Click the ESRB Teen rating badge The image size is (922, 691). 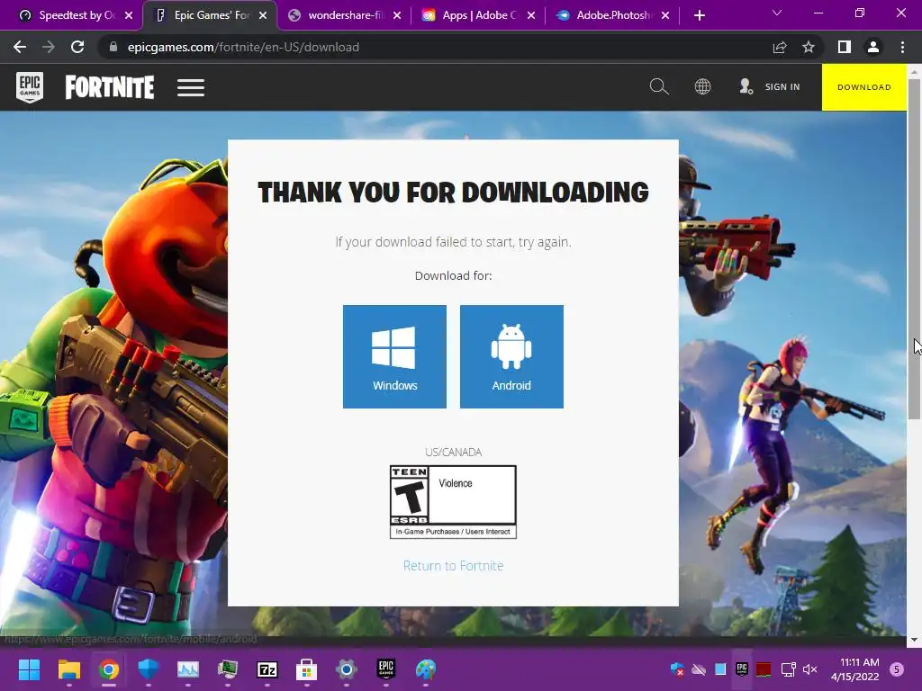(454, 502)
